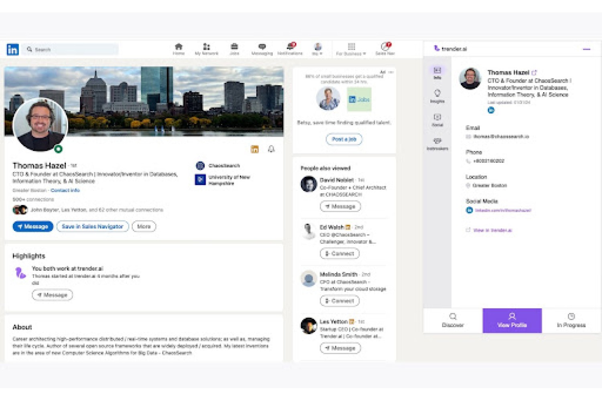
Task: Open Melinda Smith's profile name
Action: click(338, 274)
